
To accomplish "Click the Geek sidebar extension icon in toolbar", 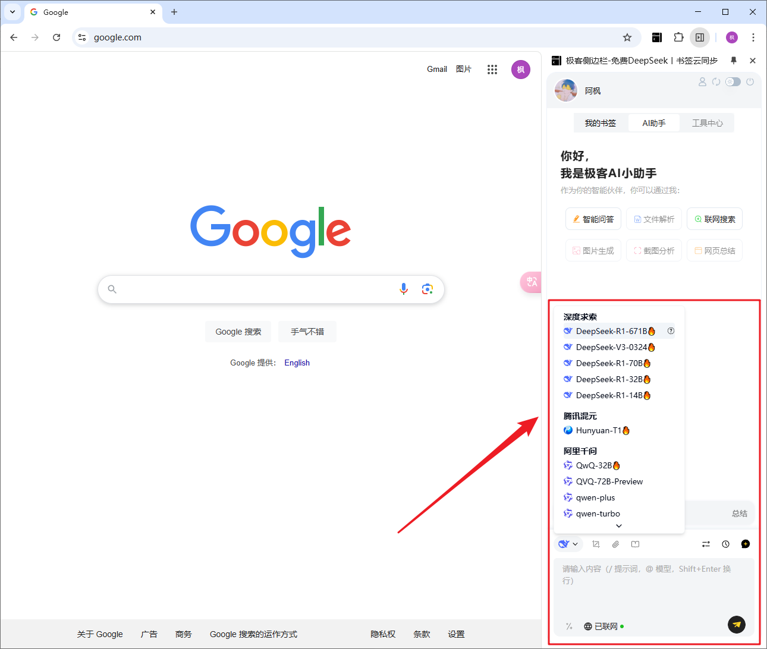I will [657, 37].
